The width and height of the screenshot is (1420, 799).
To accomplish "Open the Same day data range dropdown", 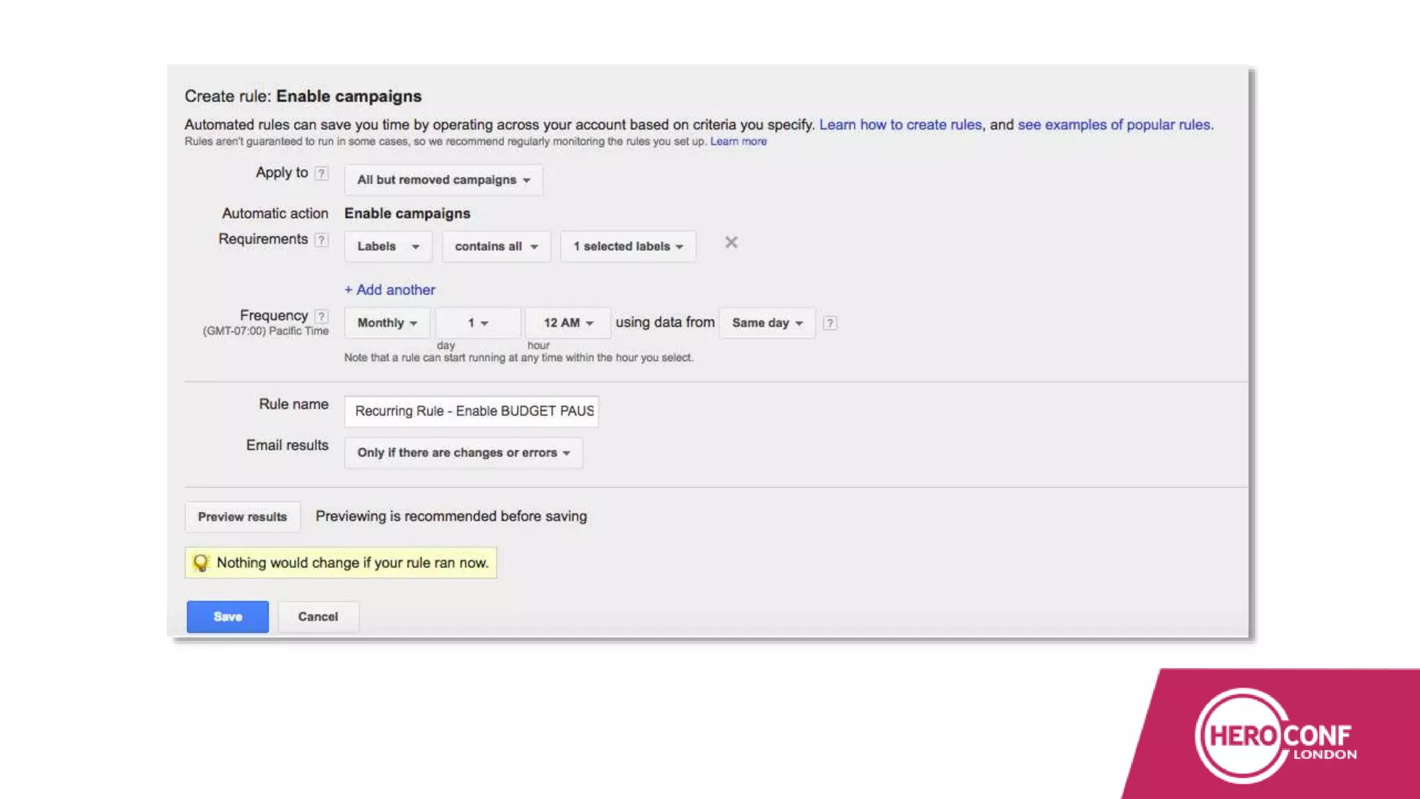I will coord(767,323).
